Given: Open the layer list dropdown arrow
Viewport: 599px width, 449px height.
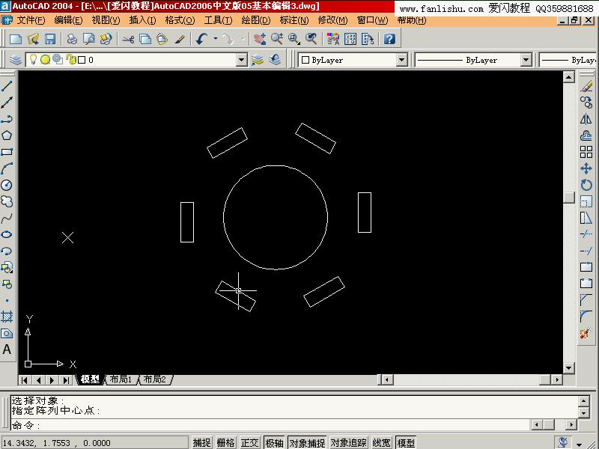Looking at the screenshot, I should [x=241, y=60].
